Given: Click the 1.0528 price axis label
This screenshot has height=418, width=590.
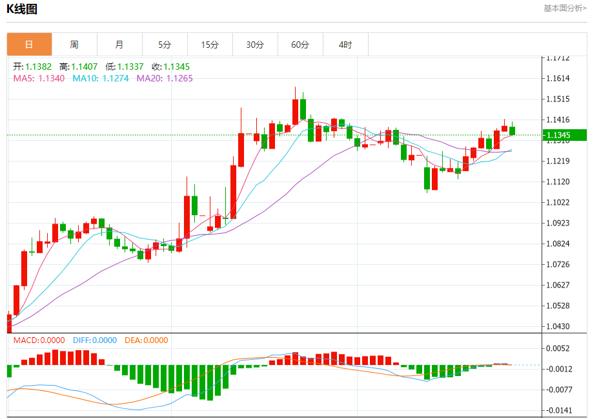Looking at the screenshot, I should pyautogui.click(x=558, y=306).
